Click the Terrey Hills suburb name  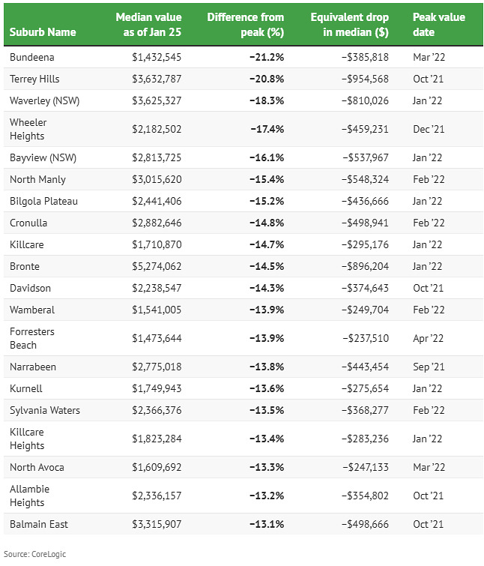[34, 79]
